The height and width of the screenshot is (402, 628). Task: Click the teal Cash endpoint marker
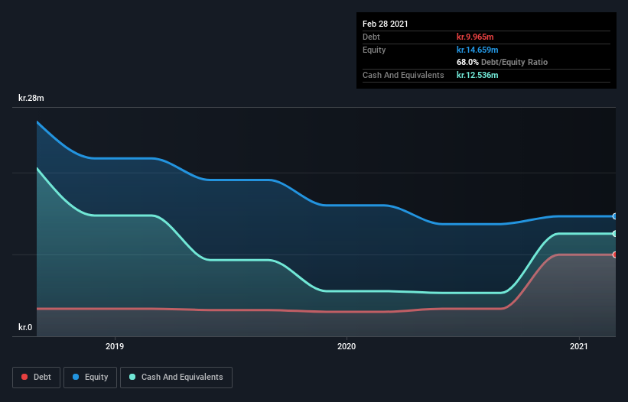click(x=615, y=234)
